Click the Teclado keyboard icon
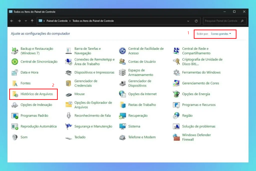 click(68, 138)
